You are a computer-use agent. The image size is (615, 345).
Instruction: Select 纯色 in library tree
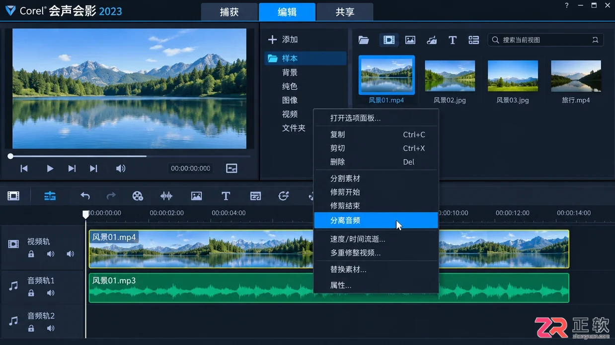coord(290,86)
